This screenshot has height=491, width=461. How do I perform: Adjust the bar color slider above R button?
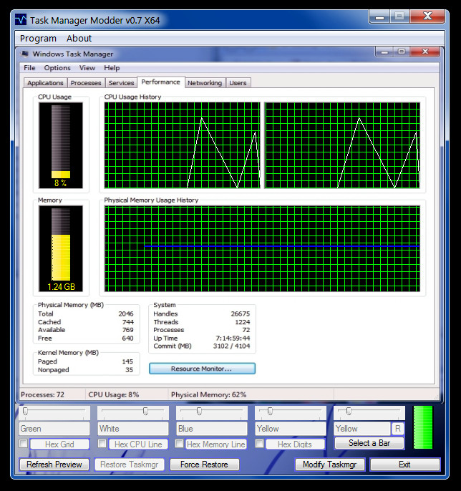click(x=369, y=412)
